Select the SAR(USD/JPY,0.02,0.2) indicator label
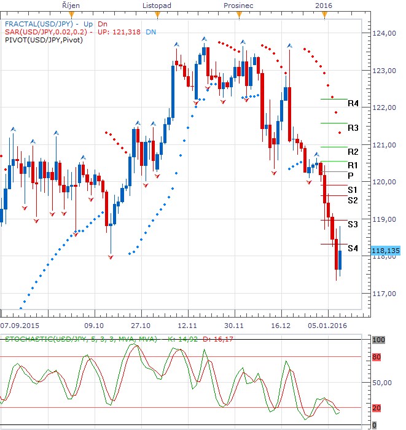 [x=46, y=32]
